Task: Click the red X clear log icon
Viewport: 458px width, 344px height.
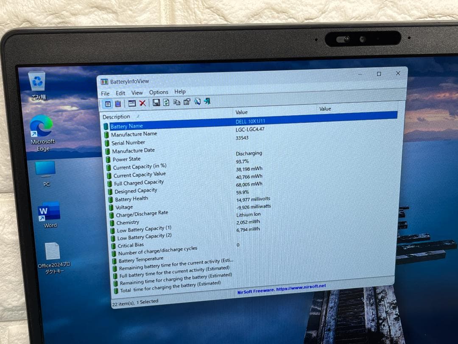Action: tap(142, 102)
